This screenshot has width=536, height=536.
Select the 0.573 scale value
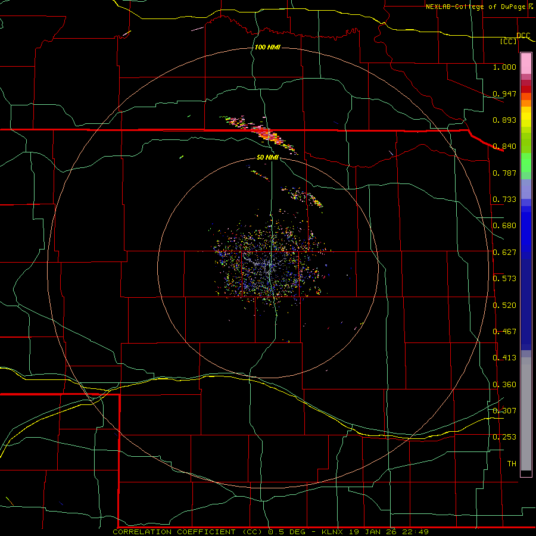tap(504, 279)
